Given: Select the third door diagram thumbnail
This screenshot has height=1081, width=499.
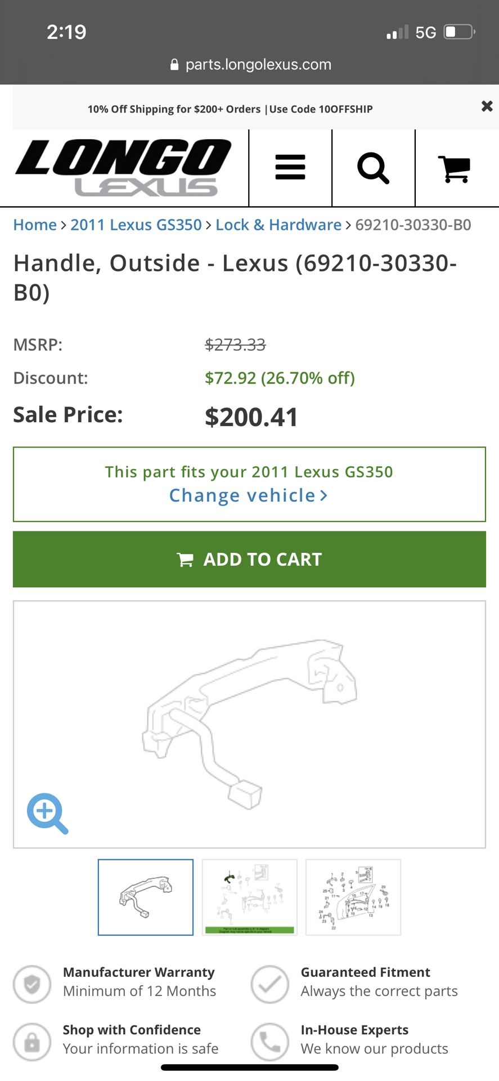Looking at the screenshot, I should point(353,897).
